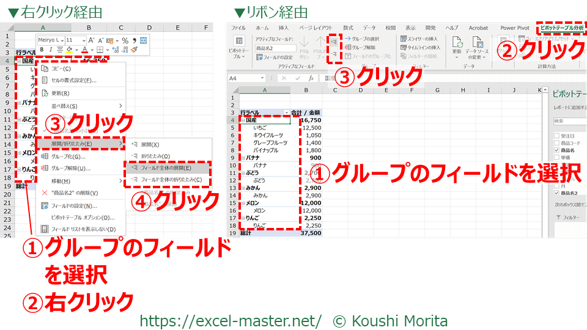Click the Expand Field icon in the ribbon
The height and width of the screenshot is (330, 587).
click(334, 42)
